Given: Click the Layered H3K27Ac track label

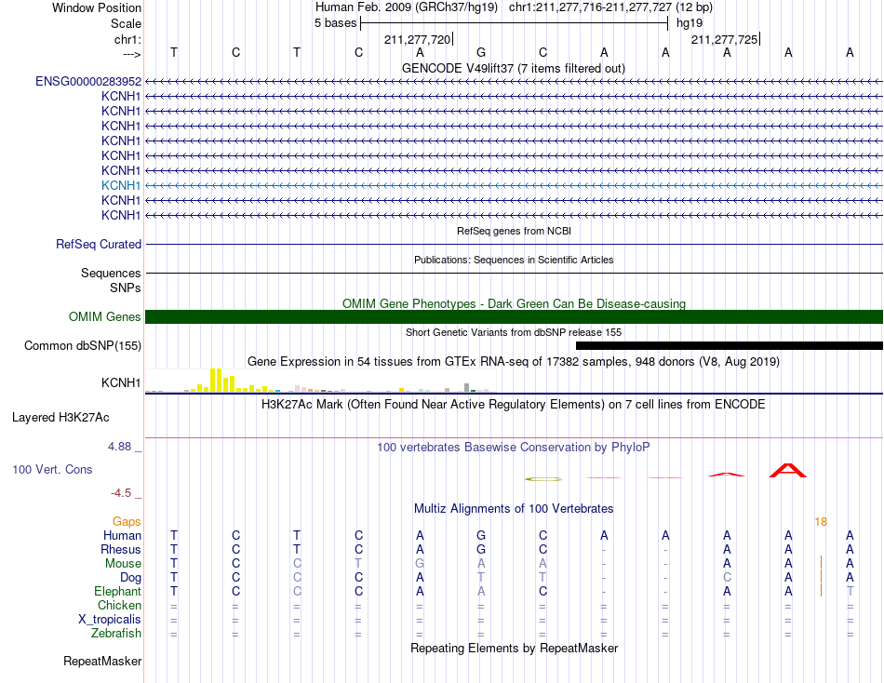Looking at the screenshot, I should [60, 418].
